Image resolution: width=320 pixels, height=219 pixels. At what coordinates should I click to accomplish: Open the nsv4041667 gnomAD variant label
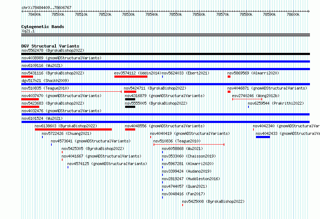pyautogui.click(x=101, y=156)
